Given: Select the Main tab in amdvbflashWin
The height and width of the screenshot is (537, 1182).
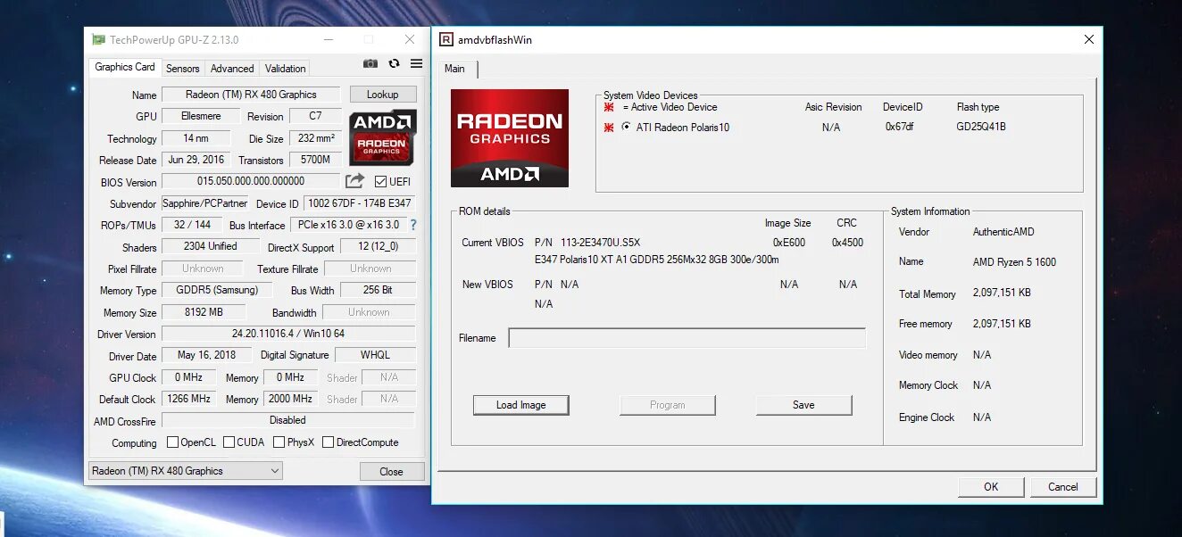Looking at the screenshot, I should 455,69.
